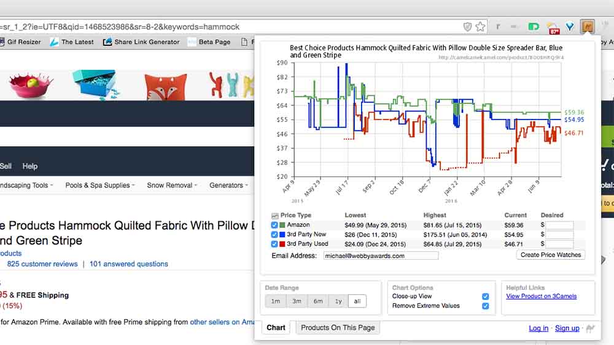The width and height of the screenshot is (614, 345).
Task: Click Create Price Watches button
Action: (x=550, y=255)
